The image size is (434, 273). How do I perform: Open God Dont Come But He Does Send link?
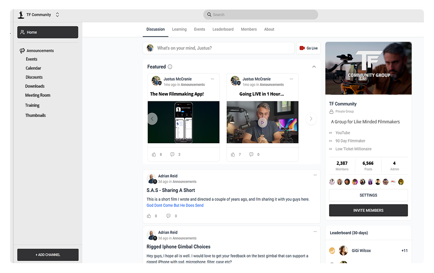[175, 206]
